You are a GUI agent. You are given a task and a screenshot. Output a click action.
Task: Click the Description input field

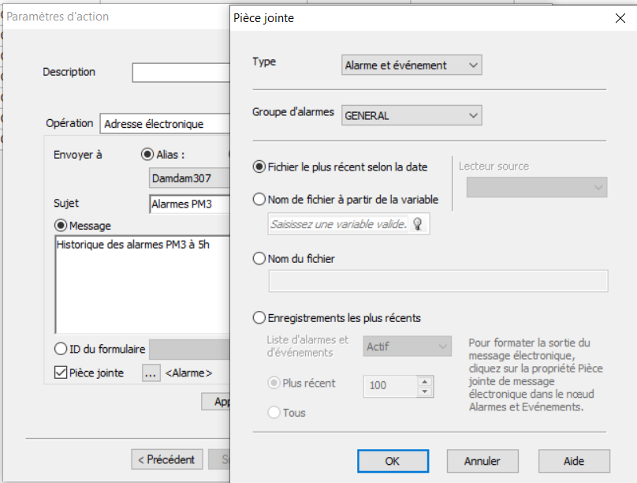pyautogui.click(x=181, y=73)
